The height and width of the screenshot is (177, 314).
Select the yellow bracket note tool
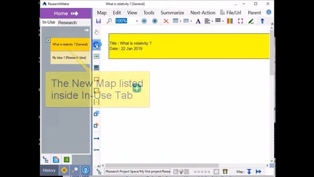tap(96, 102)
